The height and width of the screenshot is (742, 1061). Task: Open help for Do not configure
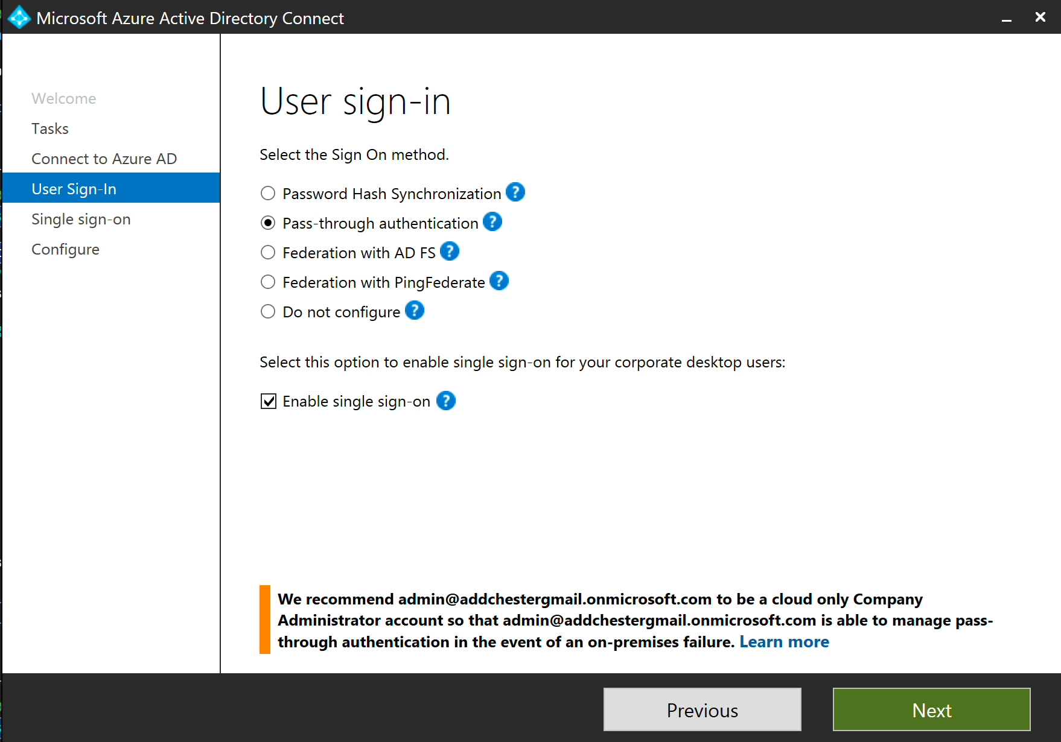pyautogui.click(x=414, y=311)
